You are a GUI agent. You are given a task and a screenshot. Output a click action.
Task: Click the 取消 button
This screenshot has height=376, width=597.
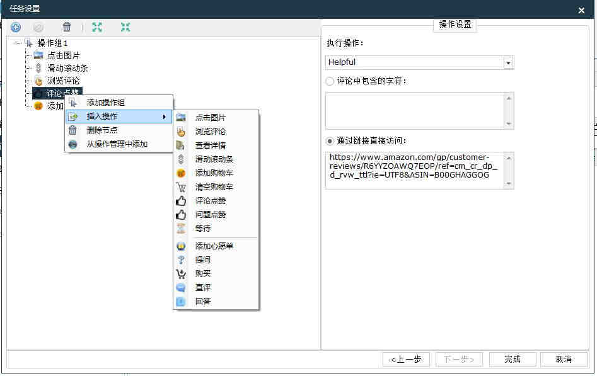click(564, 359)
